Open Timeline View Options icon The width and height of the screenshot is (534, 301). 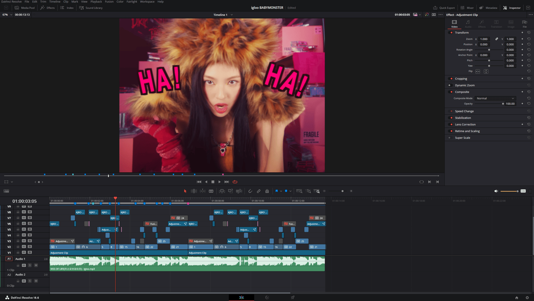pos(6,191)
